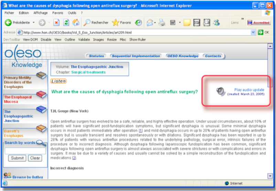
Task: Click the Play audio update link
Action: (x=249, y=90)
